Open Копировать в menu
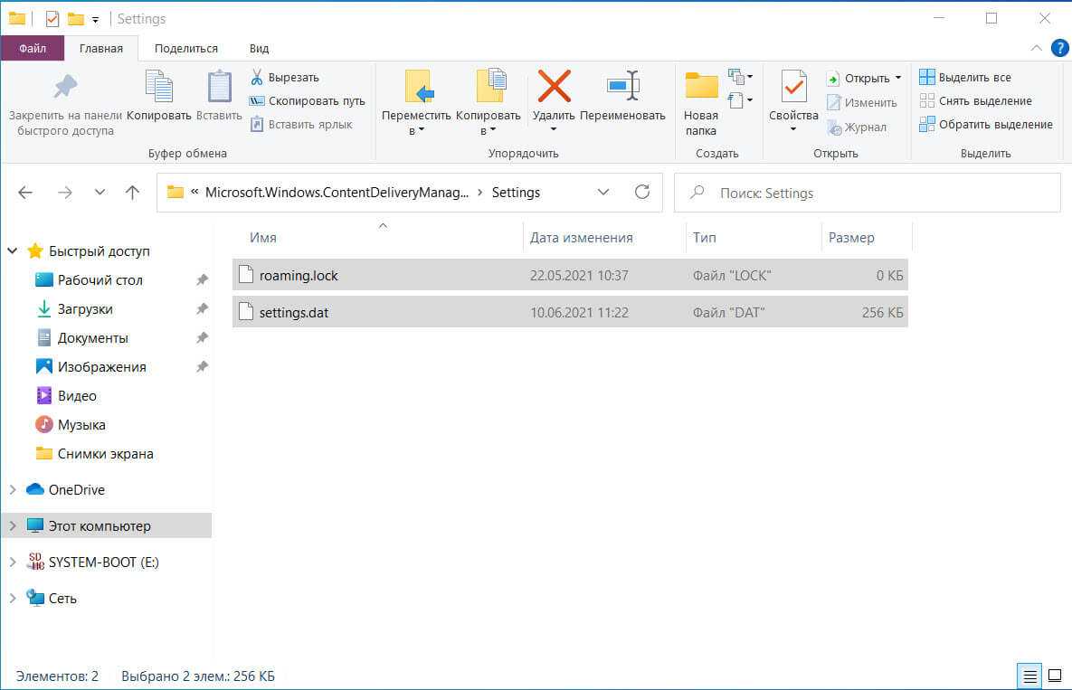The image size is (1072, 690). [x=489, y=102]
